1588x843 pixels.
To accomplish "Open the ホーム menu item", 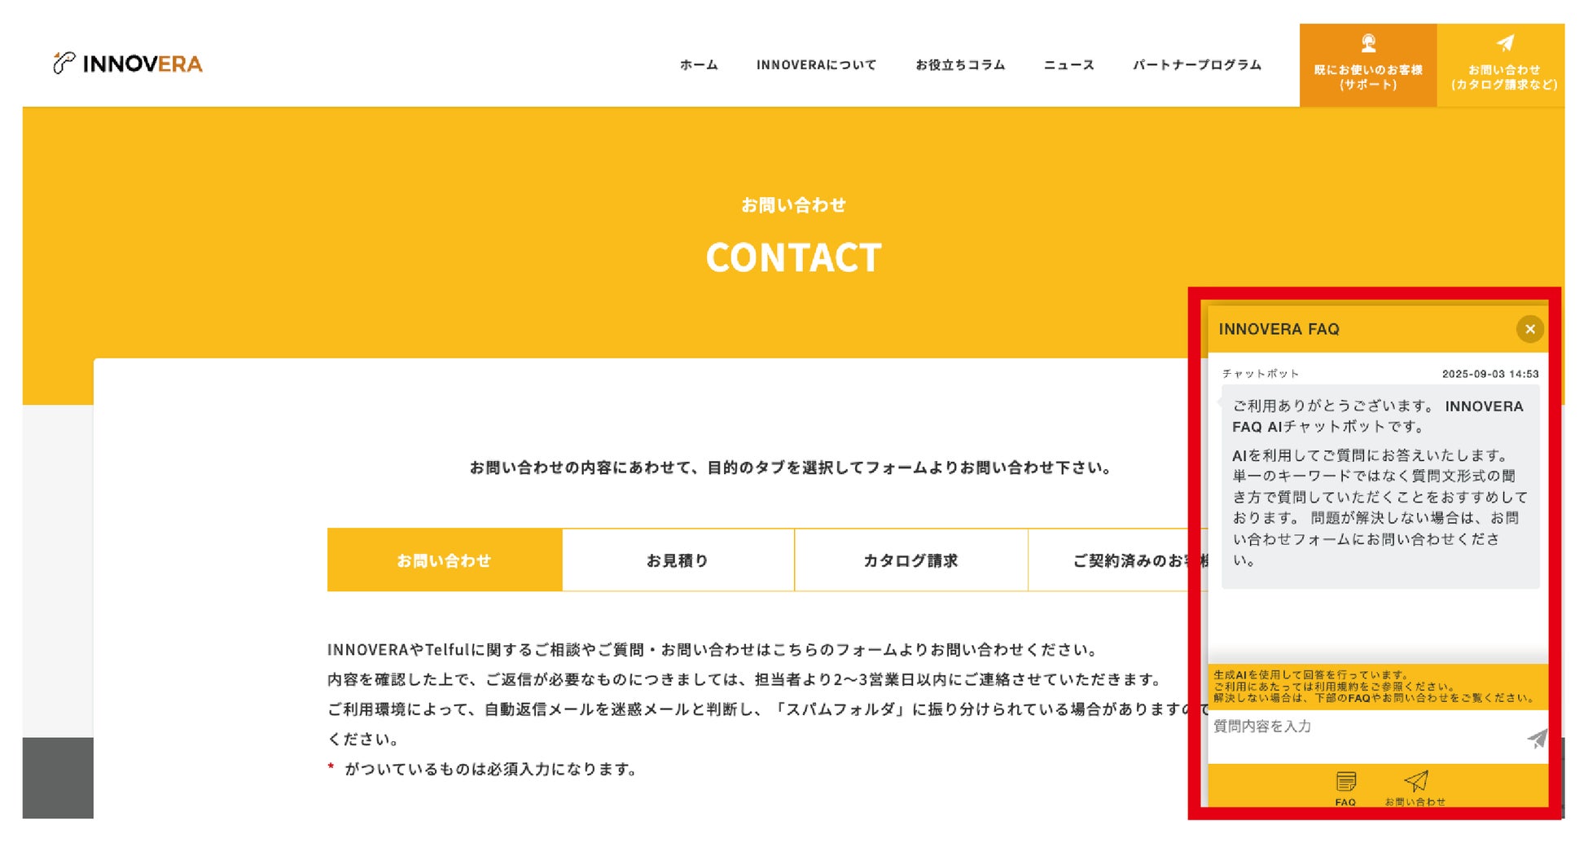I will (x=699, y=65).
